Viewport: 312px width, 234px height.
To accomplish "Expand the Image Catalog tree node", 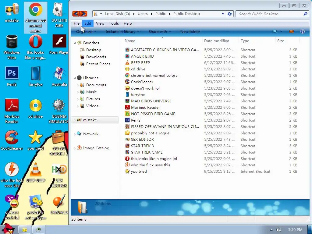I will click(x=75, y=148).
